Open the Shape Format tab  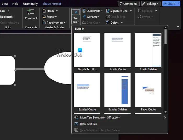(x=52, y=4)
